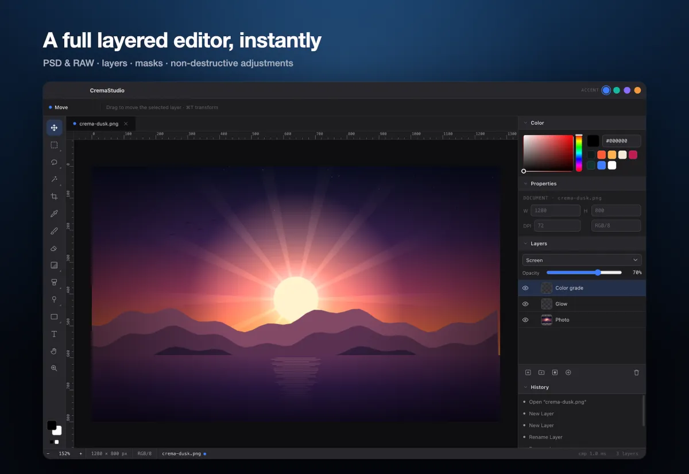Delete layer with the trash icon

pyautogui.click(x=636, y=372)
